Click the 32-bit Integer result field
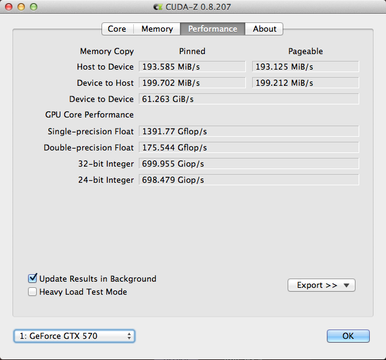This screenshot has width=386, height=360. click(x=249, y=164)
